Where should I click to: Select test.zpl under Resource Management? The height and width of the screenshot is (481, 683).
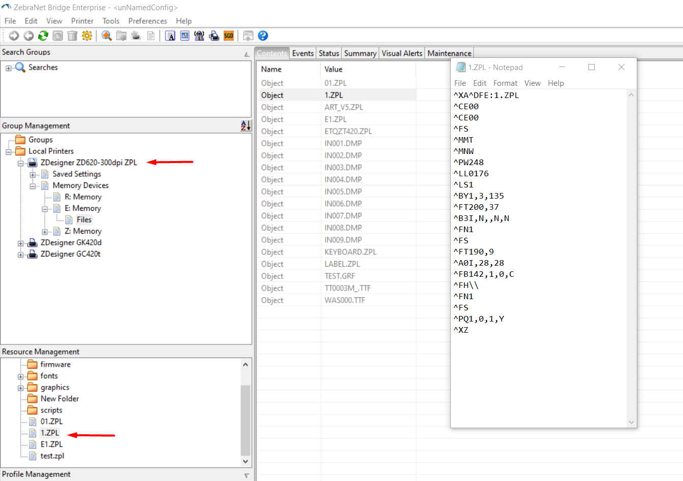pos(52,456)
